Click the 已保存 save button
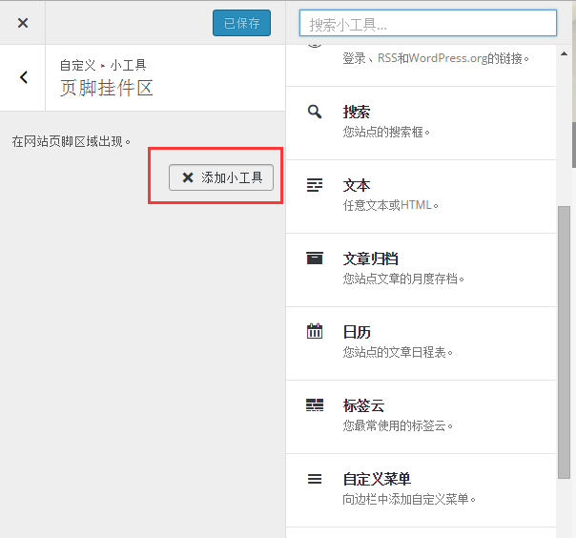The width and height of the screenshot is (576, 538). click(241, 23)
